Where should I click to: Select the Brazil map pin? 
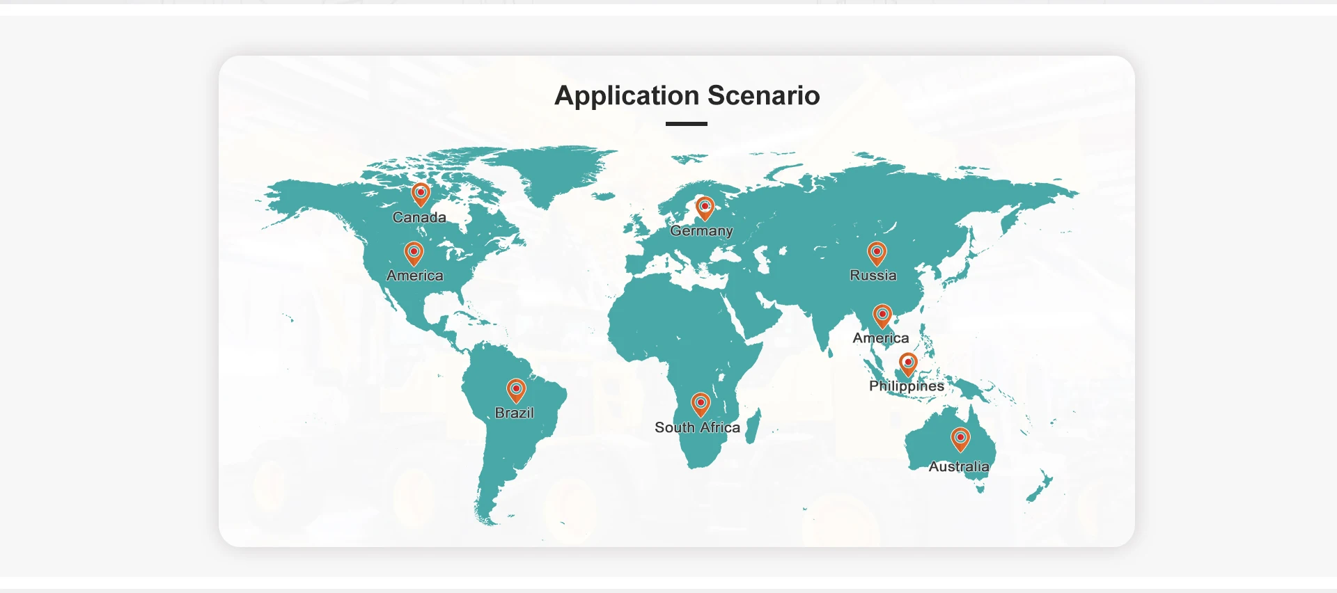pos(516,390)
